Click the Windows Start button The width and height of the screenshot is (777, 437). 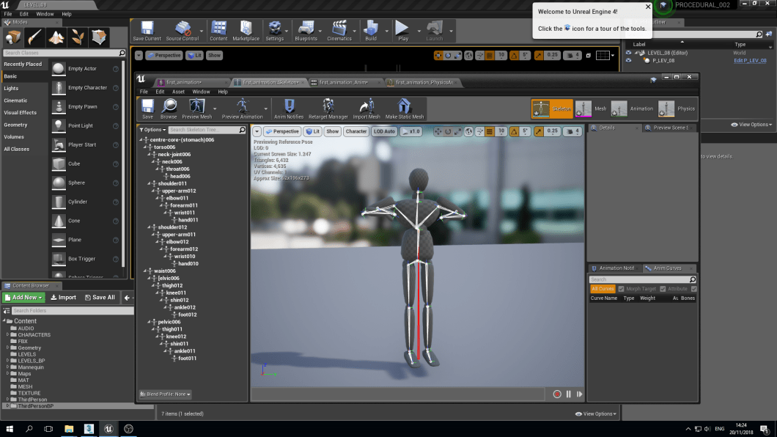point(10,429)
